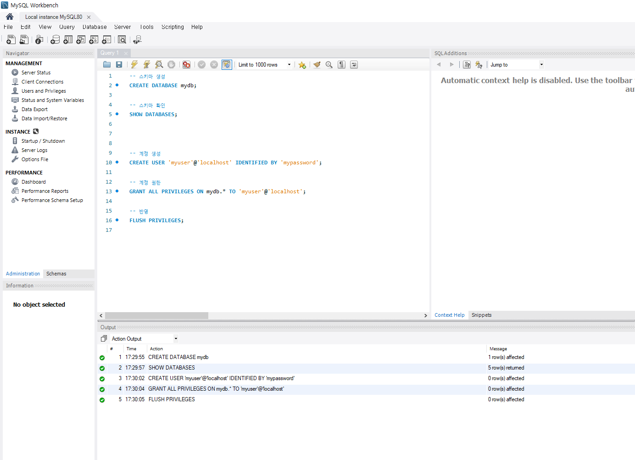Close Local instance MySQL80 connection tab

(x=89, y=17)
